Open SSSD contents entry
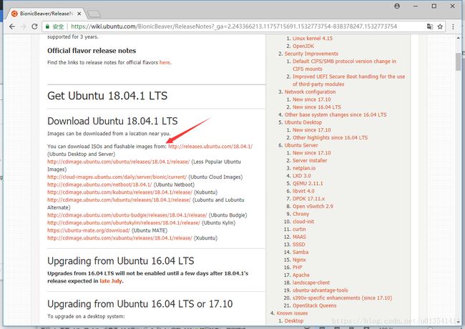The image size is (465, 329). [x=298, y=245]
